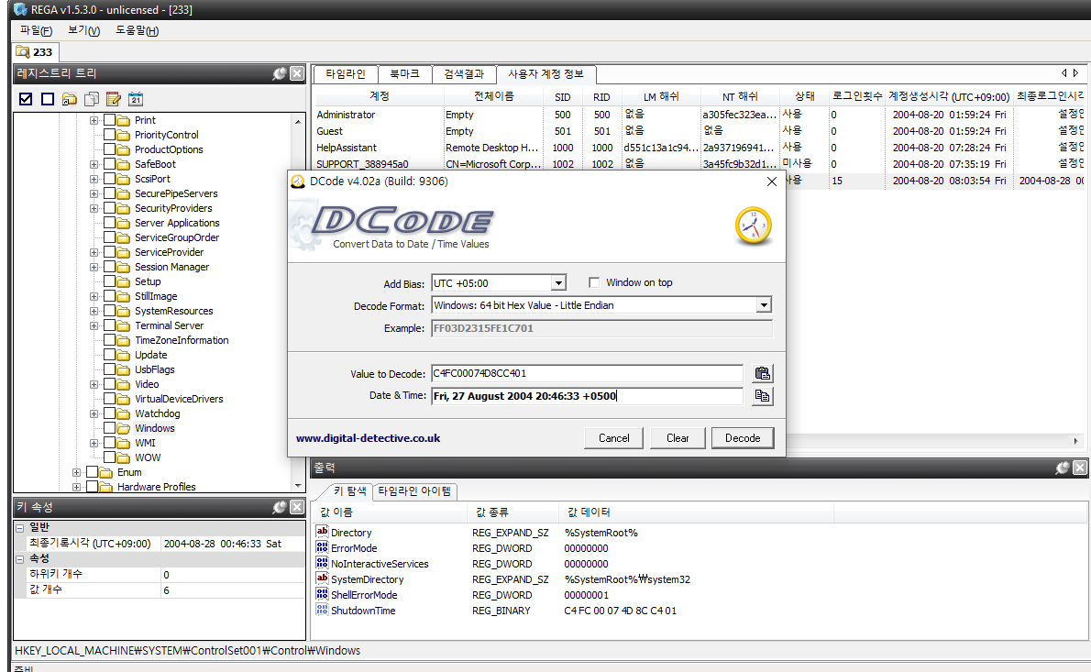Click the Date & Time result field

[587, 396]
